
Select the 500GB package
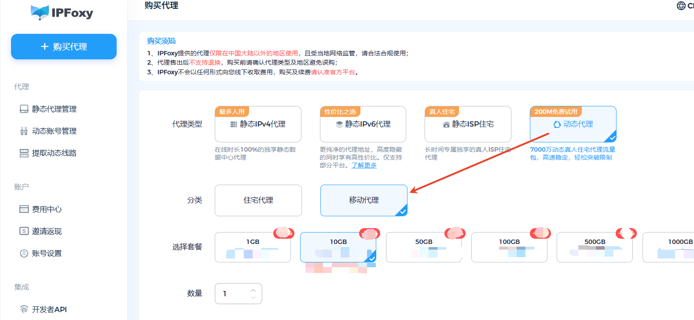click(x=595, y=247)
